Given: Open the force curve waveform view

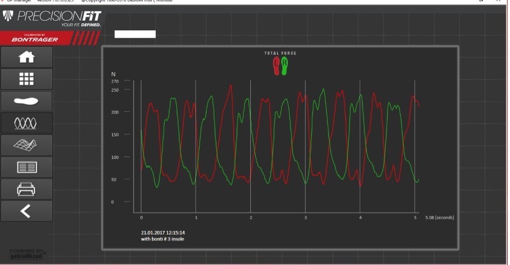Looking at the screenshot, I should 26,123.
